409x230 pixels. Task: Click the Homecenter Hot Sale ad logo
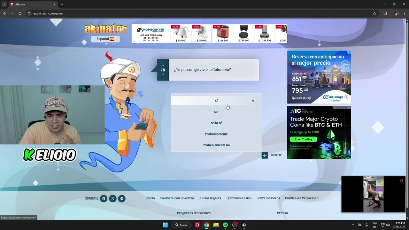tap(150, 30)
